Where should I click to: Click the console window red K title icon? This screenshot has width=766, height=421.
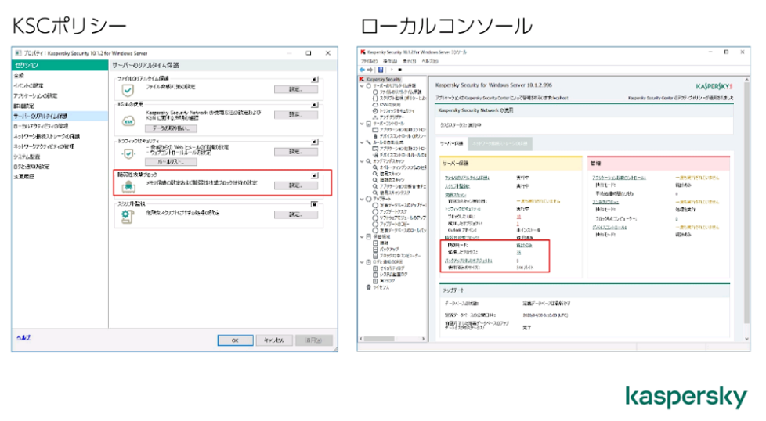[363, 52]
